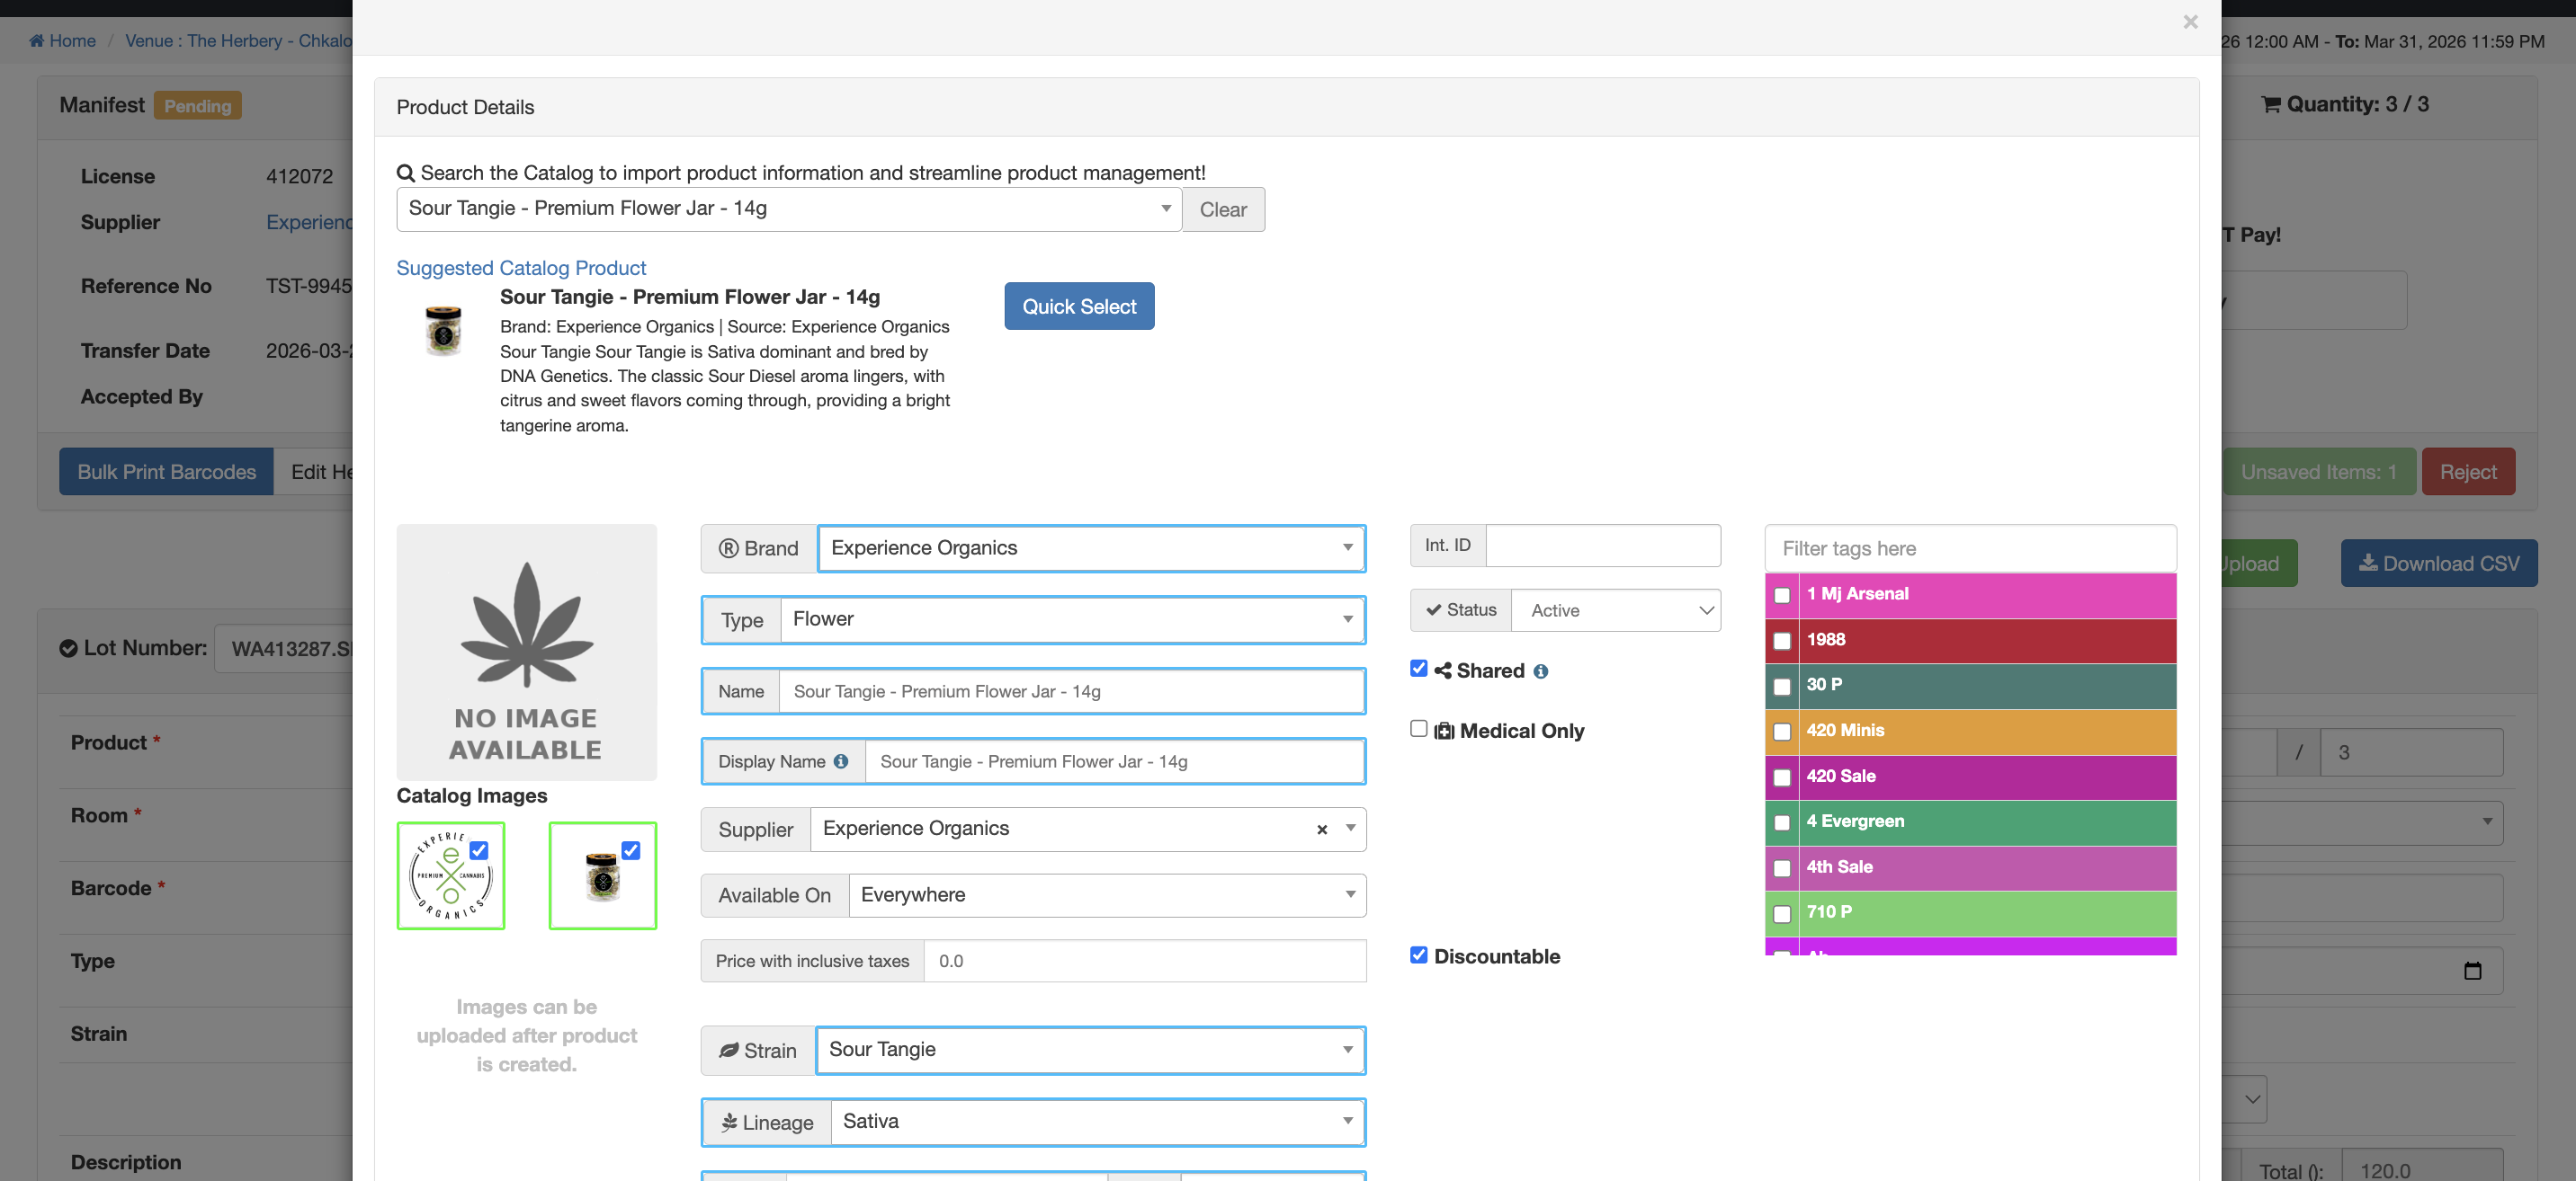Toggle the Discountable checkbox
This screenshot has height=1181, width=2576.
click(x=1418, y=955)
